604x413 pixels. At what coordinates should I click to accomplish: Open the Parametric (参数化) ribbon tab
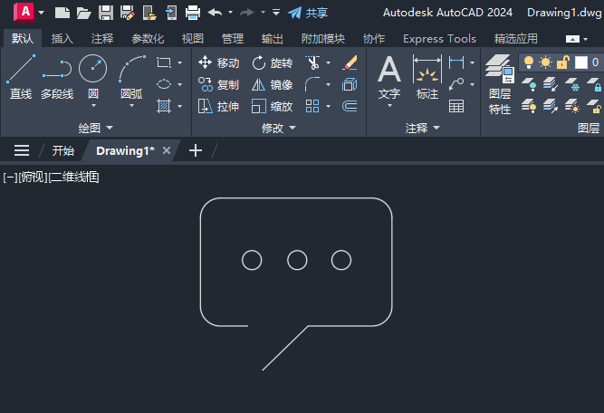click(148, 39)
